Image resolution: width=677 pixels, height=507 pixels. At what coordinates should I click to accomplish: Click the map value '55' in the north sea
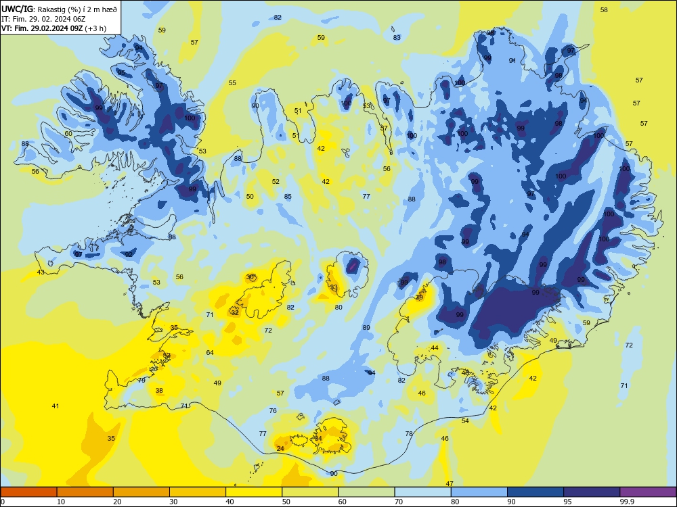pos(232,82)
